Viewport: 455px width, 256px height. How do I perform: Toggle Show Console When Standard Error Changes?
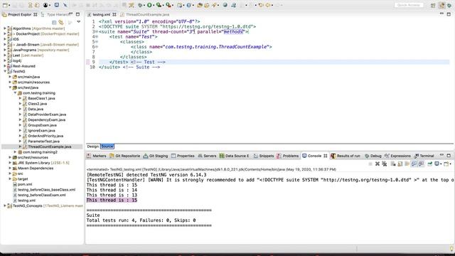click(421, 164)
